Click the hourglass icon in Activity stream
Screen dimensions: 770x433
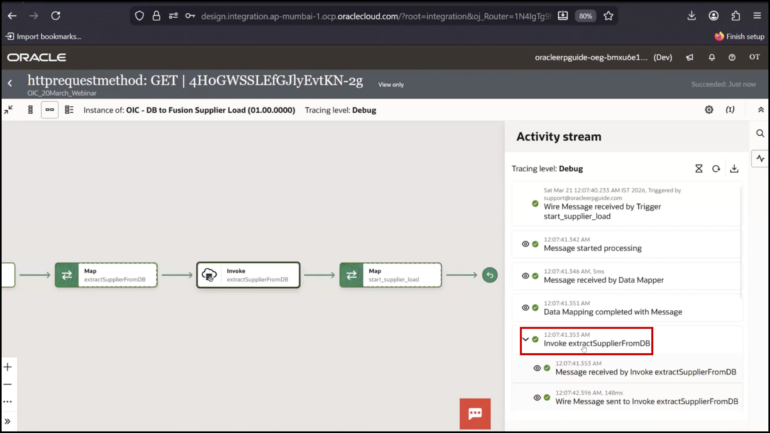699,169
